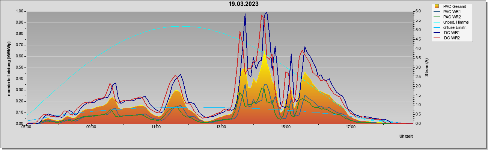Image resolution: width=488 pixels, height=150 pixels.
Task: Click the Uhrzeit axis title
Action: 406,136
